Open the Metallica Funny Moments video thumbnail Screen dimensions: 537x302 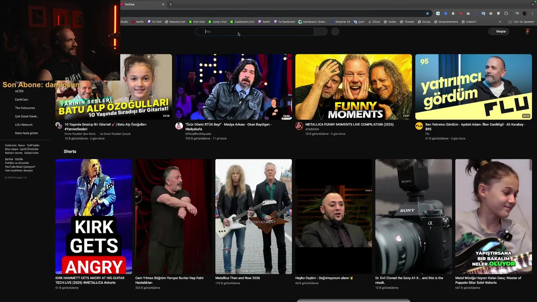(x=354, y=87)
